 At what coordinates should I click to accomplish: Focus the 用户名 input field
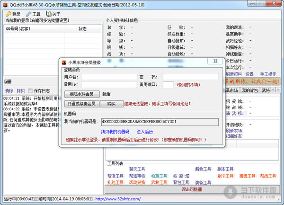click(109, 77)
